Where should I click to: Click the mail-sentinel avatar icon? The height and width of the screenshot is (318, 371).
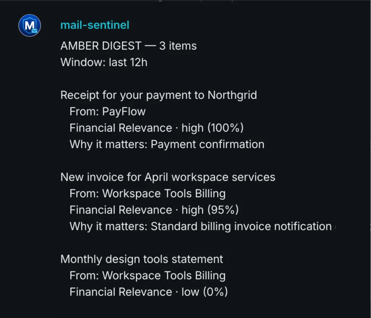[30, 25]
